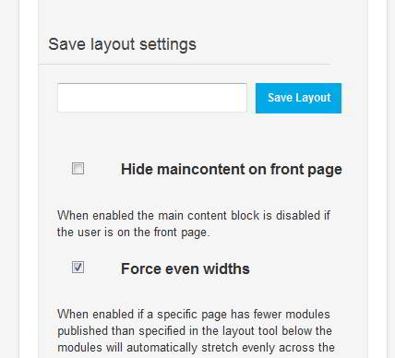Viewport: 395px width, 358px height.
Task: Click 'the user is on the front page' text
Action: (x=133, y=233)
